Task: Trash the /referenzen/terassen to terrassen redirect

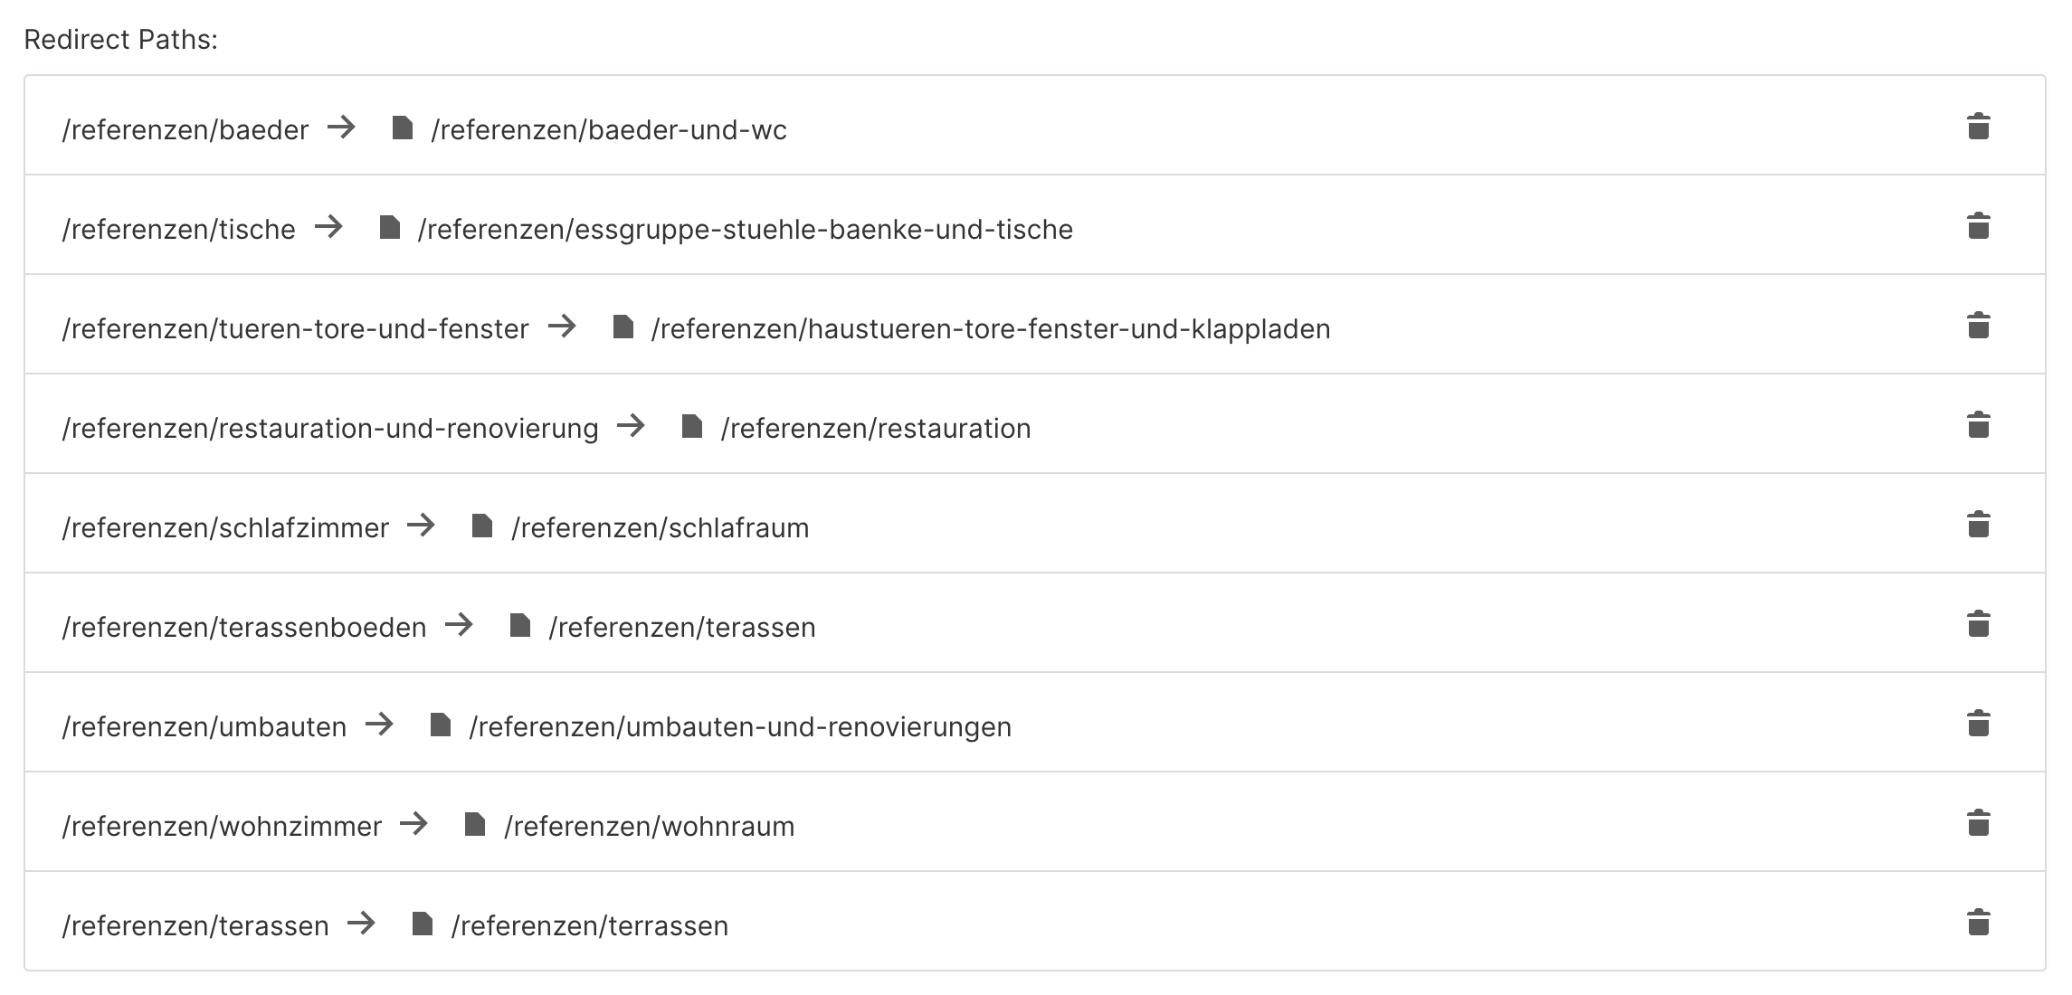Action: point(1978,923)
